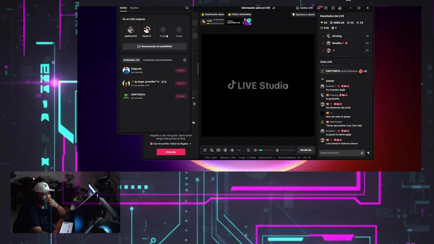
Task: Click the USD0.26 earnings value
Action: click(337, 23)
